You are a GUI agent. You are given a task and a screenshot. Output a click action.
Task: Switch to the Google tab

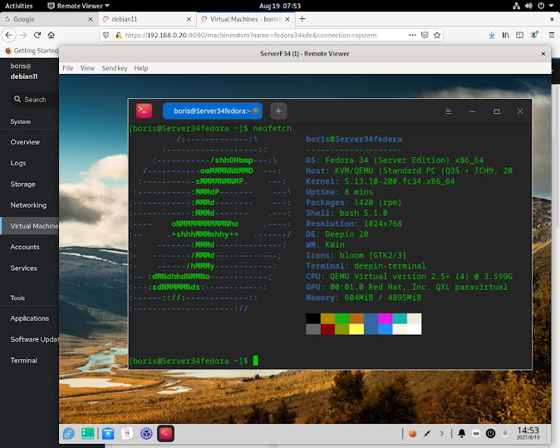click(49, 19)
